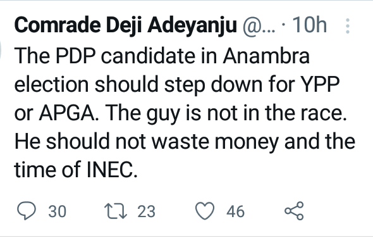Click the reply speech bubble icon
Screen dimensions: 373x238
coord(27,211)
